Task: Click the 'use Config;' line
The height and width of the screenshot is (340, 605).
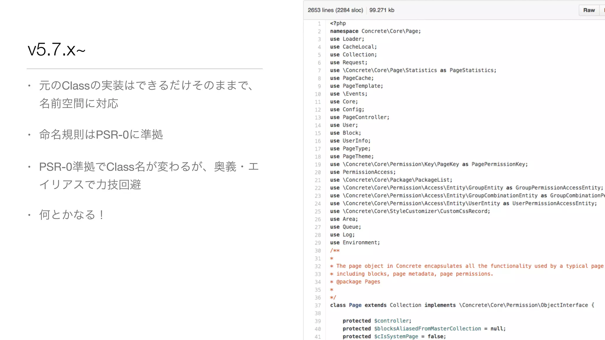Action: click(347, 109)
